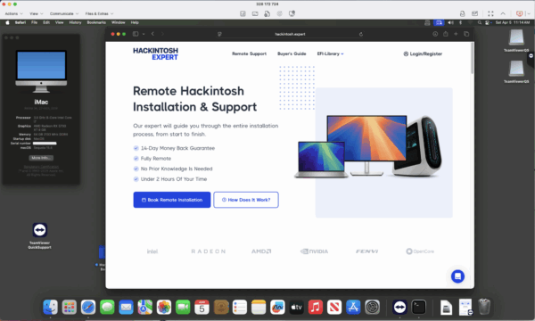Open App Store in the dock
Viewport: 535px width, 321px height.
coord(353,307)
